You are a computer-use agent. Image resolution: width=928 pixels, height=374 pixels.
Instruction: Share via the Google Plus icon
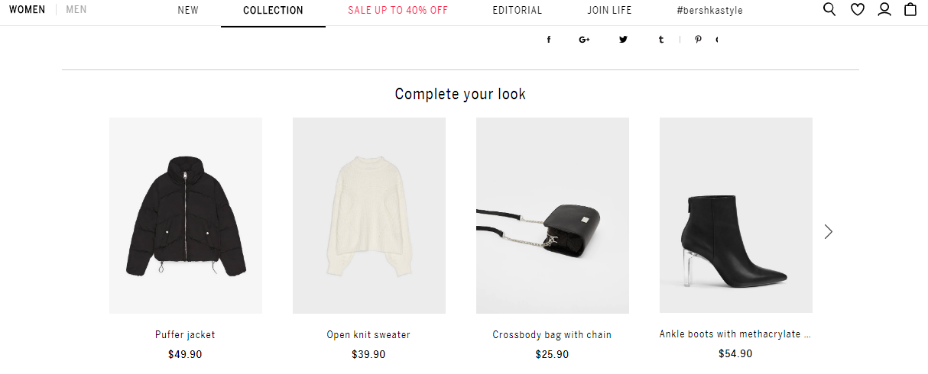[585, 40]
